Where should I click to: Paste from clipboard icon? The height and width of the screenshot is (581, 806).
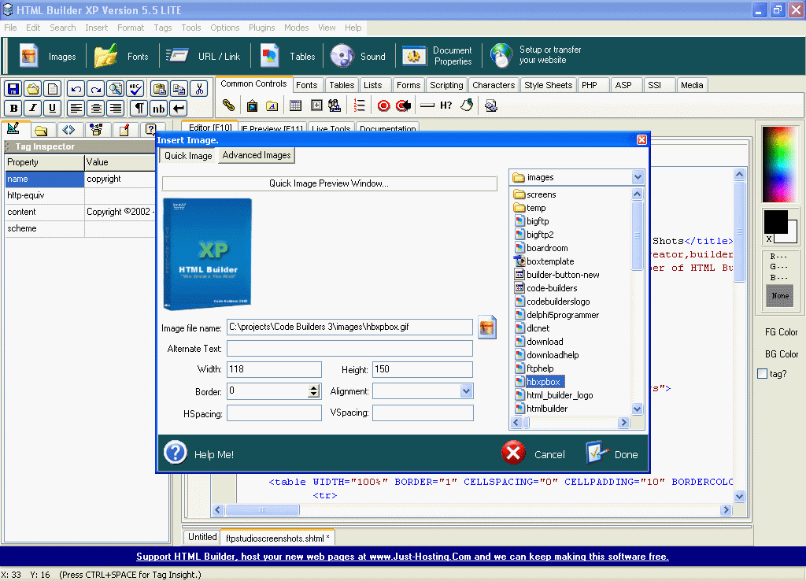tap(159, 89)
